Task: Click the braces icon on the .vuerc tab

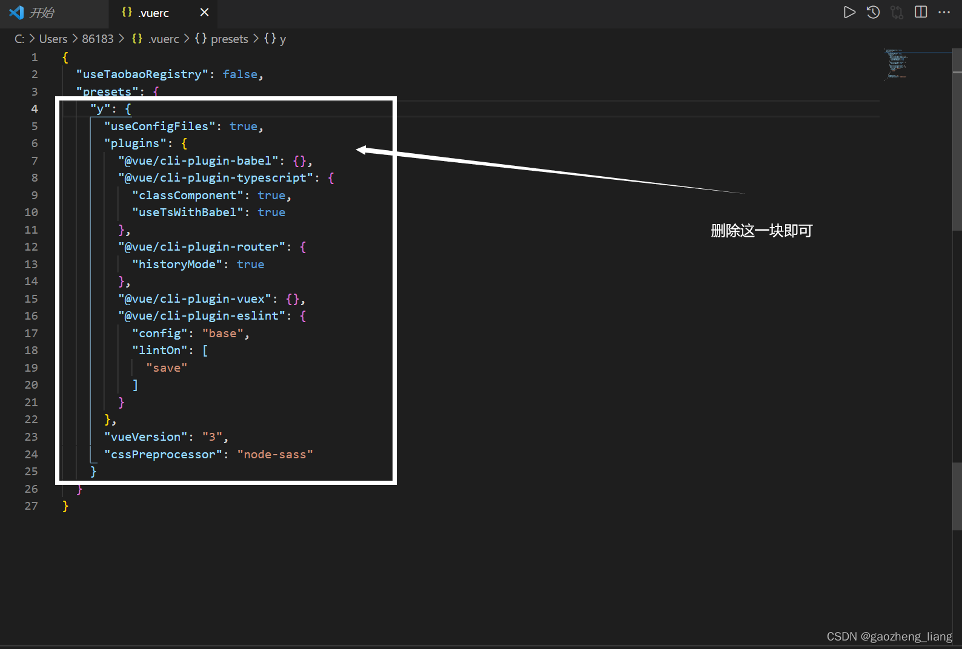Action: [127, 12]
